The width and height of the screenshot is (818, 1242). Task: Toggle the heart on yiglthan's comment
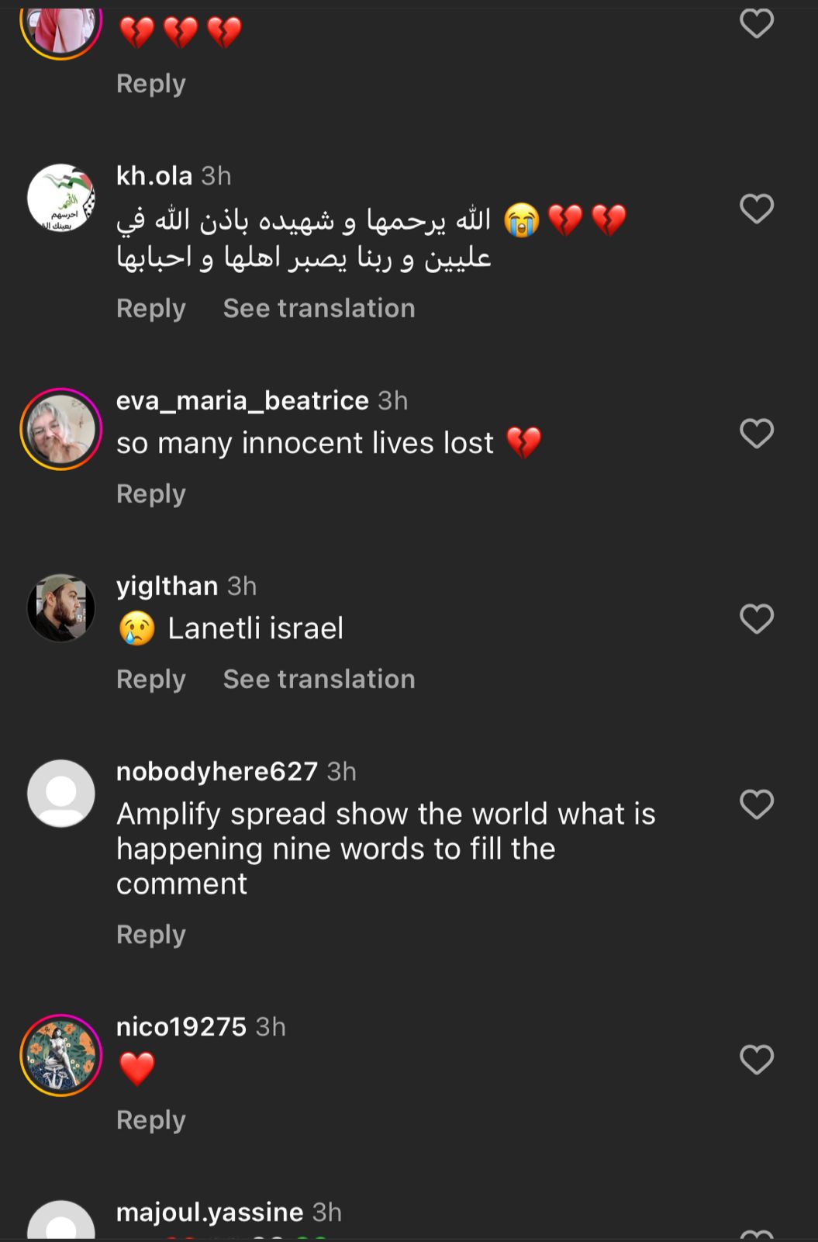coord(757,619)
